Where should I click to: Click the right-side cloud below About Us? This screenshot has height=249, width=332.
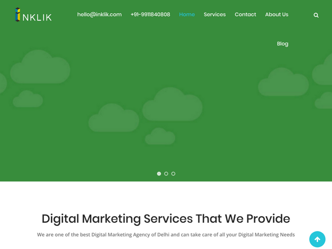coord(283,82)
